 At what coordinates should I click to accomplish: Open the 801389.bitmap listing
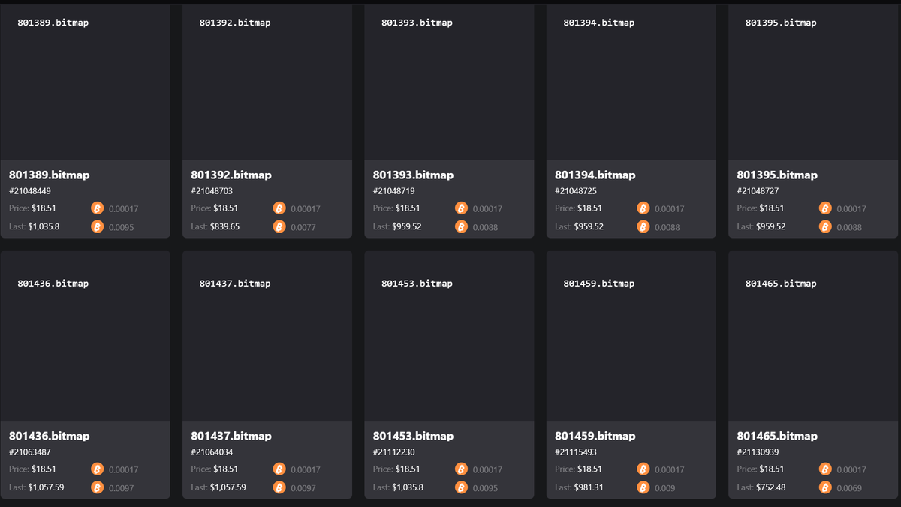coord(86,120)
